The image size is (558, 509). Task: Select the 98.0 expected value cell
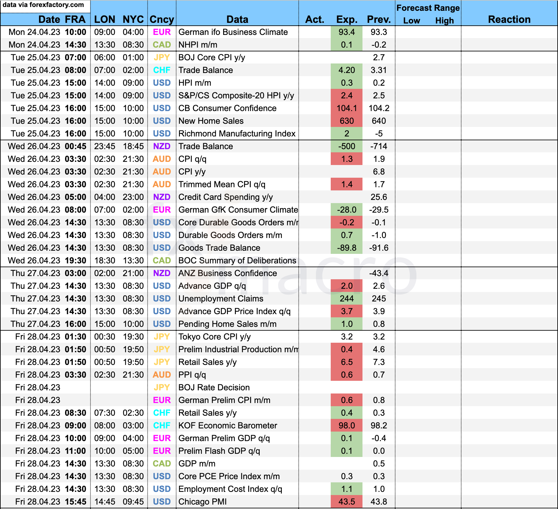[347, 426]
